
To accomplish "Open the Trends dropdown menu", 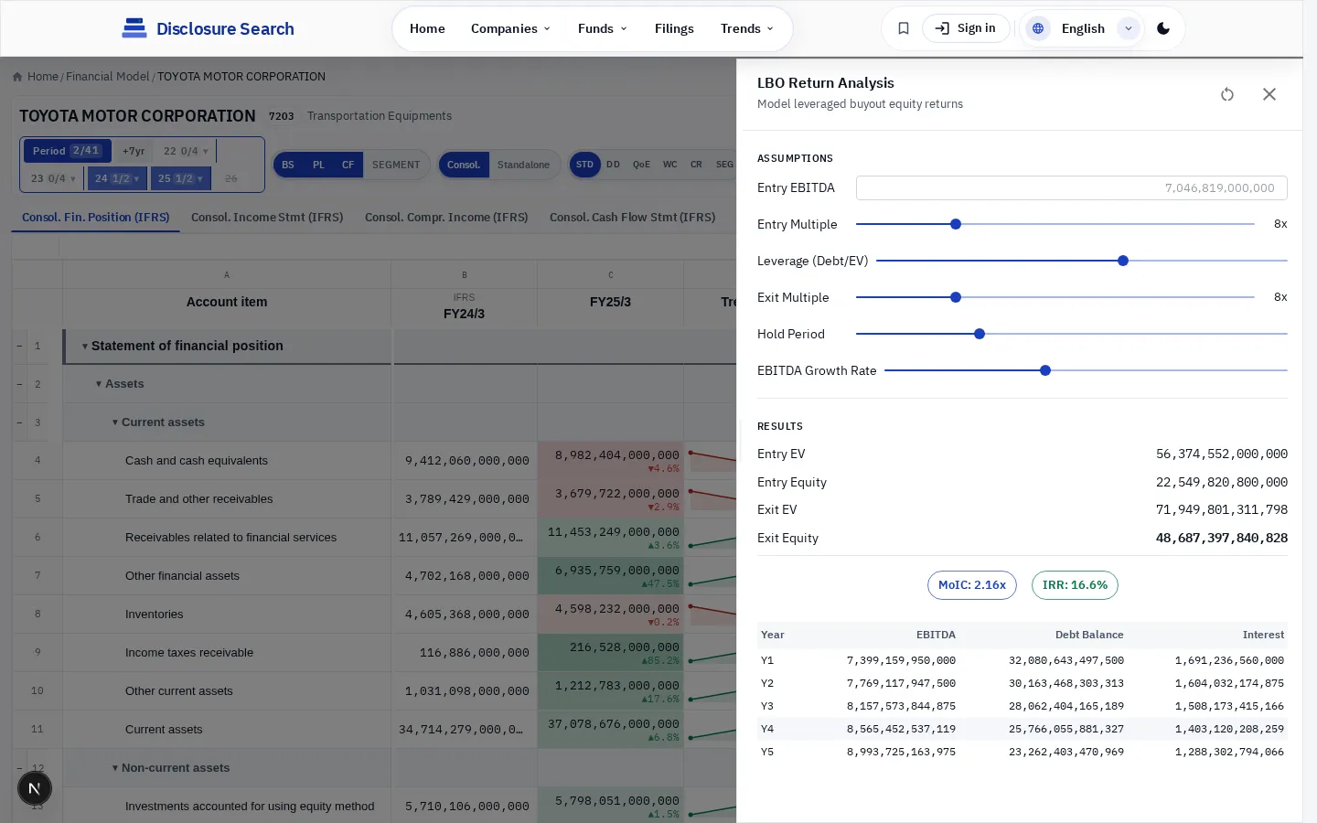I will 747,28.
